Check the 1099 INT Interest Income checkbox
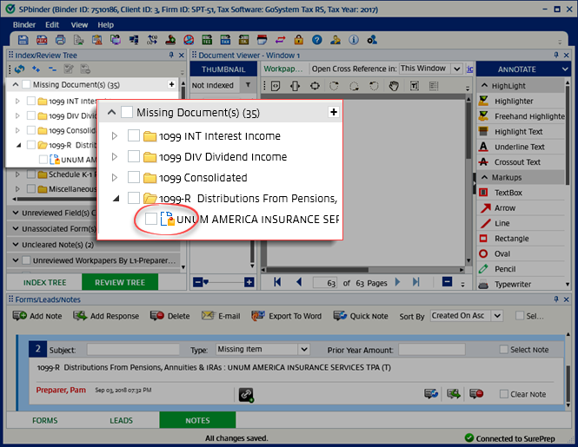This screenshot has width=578, height=447. point(134,136)
